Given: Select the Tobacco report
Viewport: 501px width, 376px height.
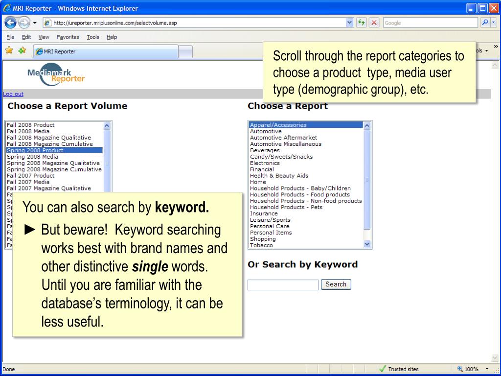Looking at the screenshot, I should coord(306,245).
